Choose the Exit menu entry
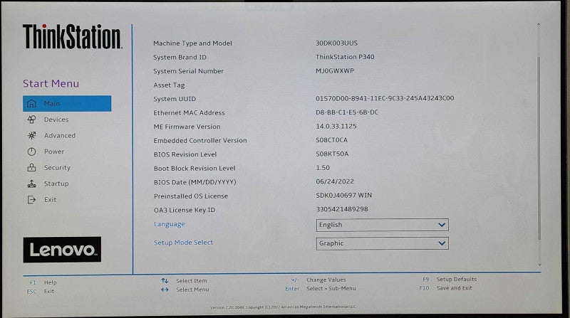570x318 pixels. point(50,199)
